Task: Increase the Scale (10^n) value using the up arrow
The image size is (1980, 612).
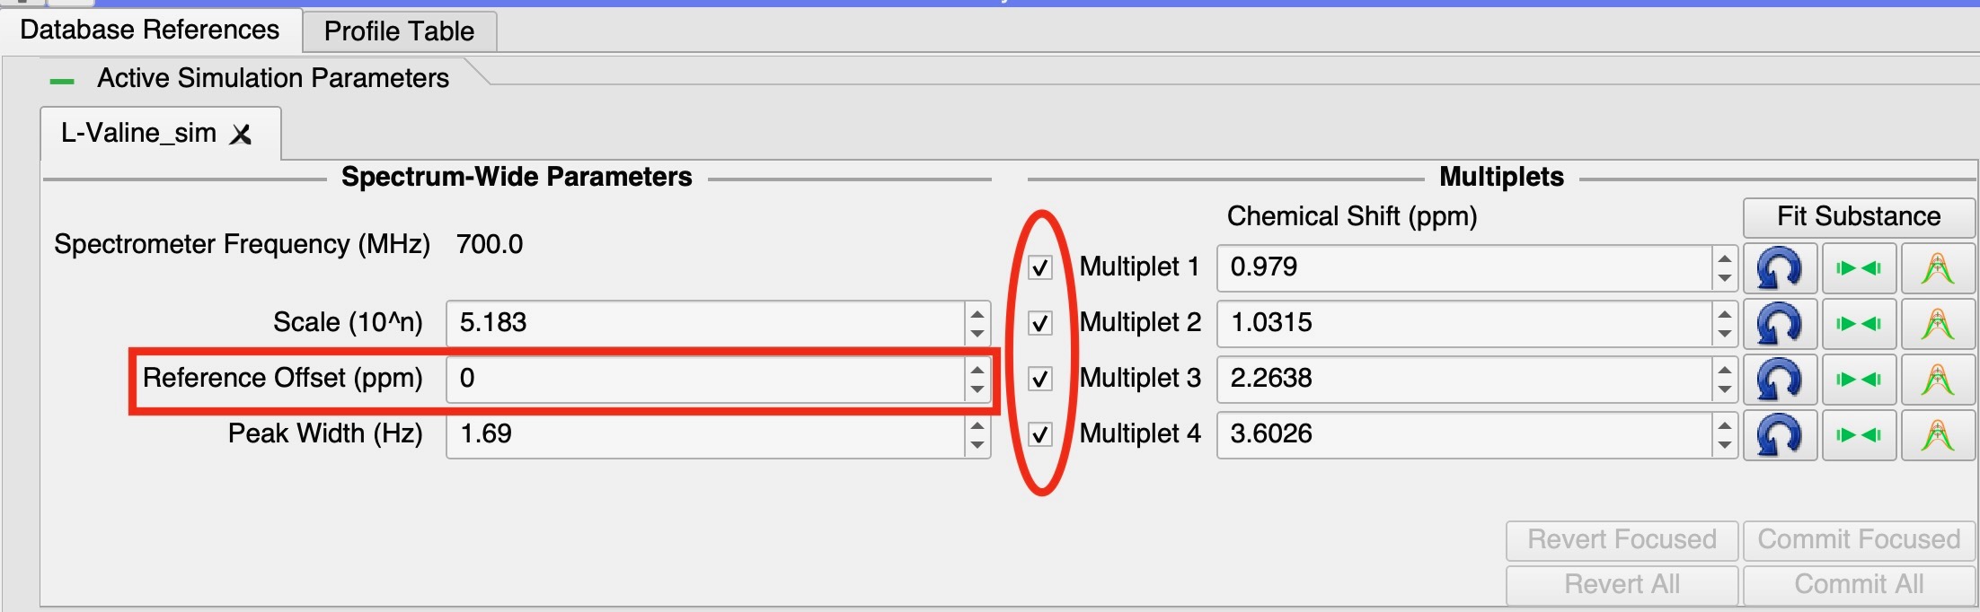Action: point(977,313)
